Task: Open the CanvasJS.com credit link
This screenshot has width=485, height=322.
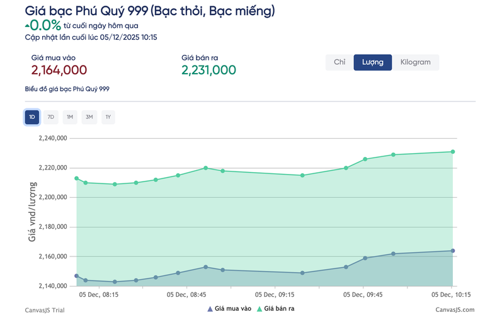Action: click(x=454, y=309)
